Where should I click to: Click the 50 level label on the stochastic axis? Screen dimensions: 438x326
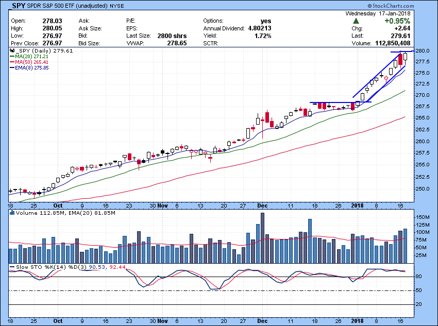coord(418,290)
